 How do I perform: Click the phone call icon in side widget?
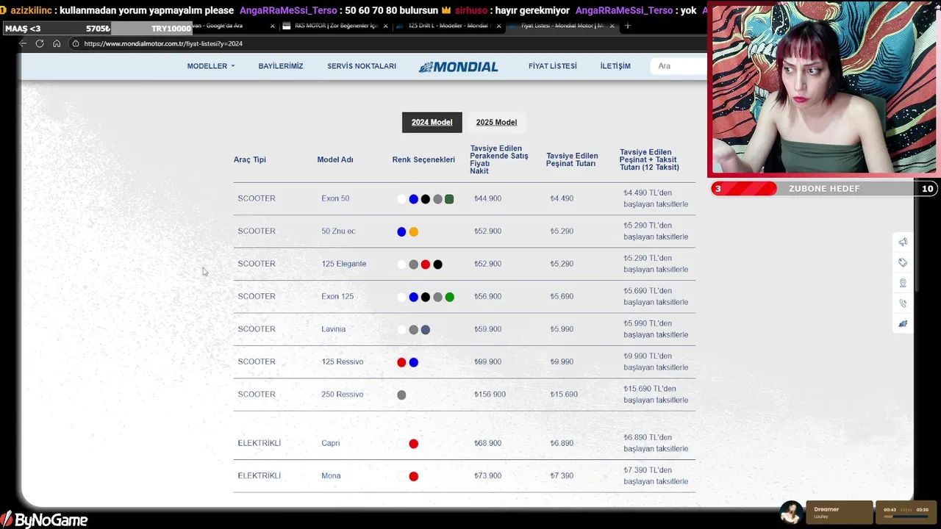point(903,303)
